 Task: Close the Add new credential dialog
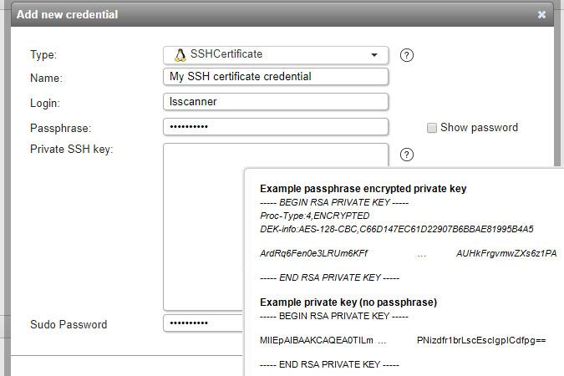[541, 14]
